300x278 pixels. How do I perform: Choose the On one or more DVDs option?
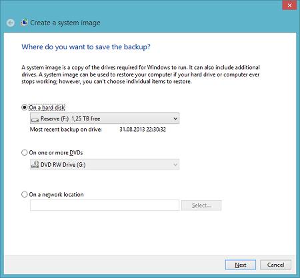coord(24,152)
